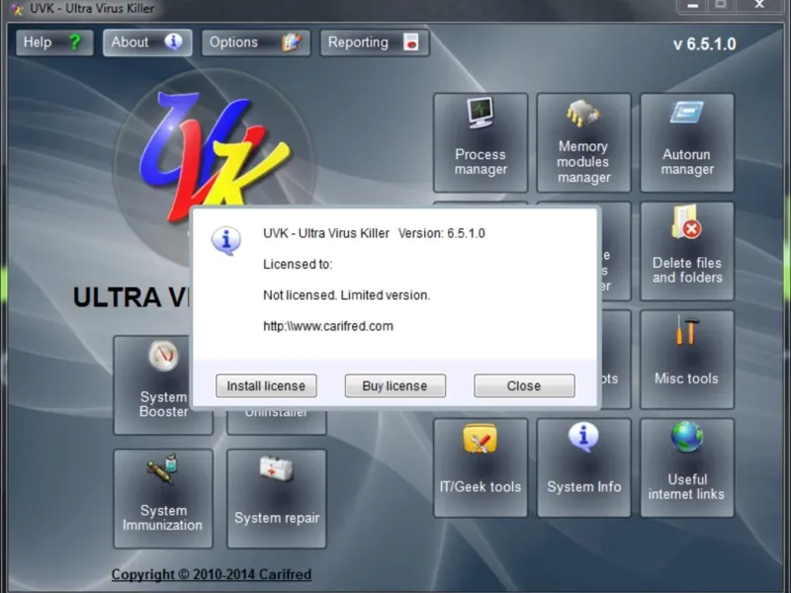Screen dimensions: 791x593
Task: Open Memory modules manager tile
Action: [583, 142]
